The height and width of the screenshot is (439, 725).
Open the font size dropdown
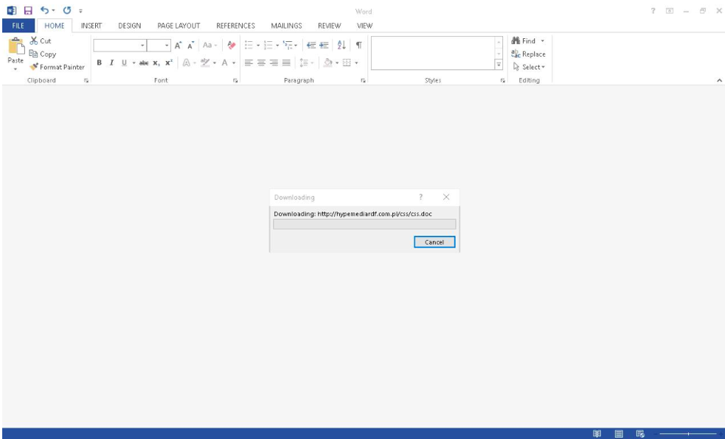(x=167, y=45)
